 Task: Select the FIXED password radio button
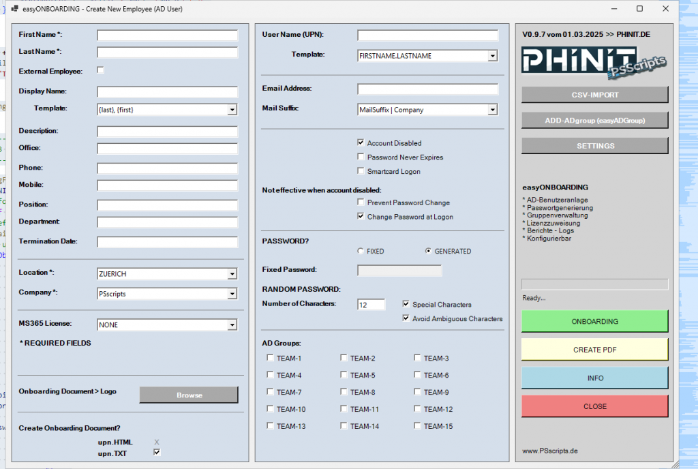[x=361, y=251]
